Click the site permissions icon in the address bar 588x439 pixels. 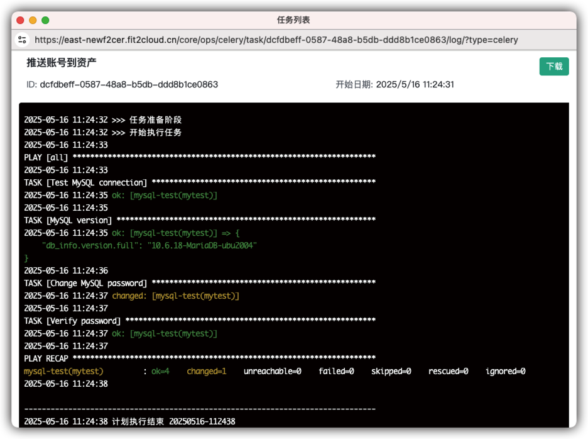[x=23, y=40]
